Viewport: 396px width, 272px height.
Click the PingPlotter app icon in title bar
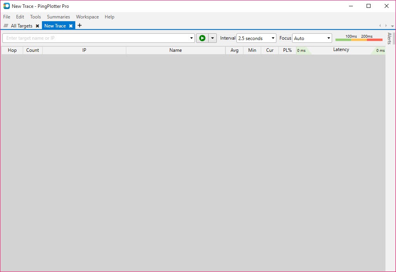pos(7,6)
